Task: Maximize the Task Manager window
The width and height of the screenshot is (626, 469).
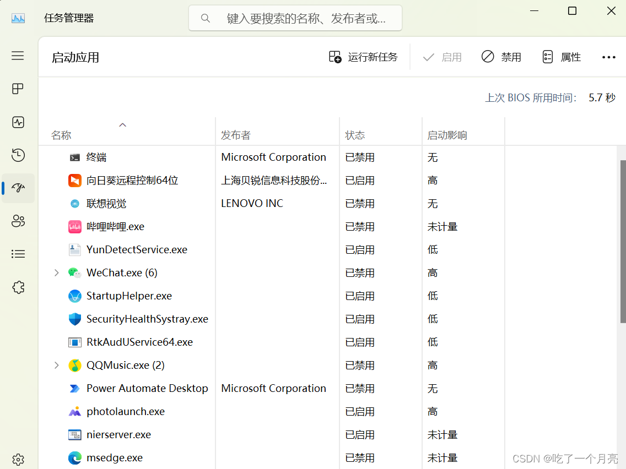Action: coord(572,11)
